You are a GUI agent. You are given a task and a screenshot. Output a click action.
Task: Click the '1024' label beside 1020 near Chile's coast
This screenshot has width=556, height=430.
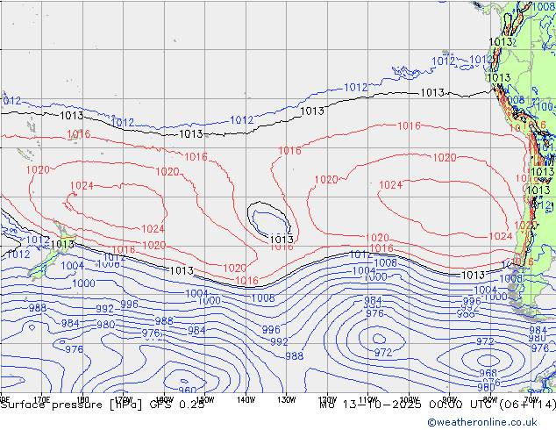[501, 236]
